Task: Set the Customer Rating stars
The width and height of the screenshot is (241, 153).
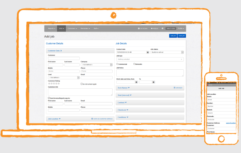Action: (x=54, y=84)
